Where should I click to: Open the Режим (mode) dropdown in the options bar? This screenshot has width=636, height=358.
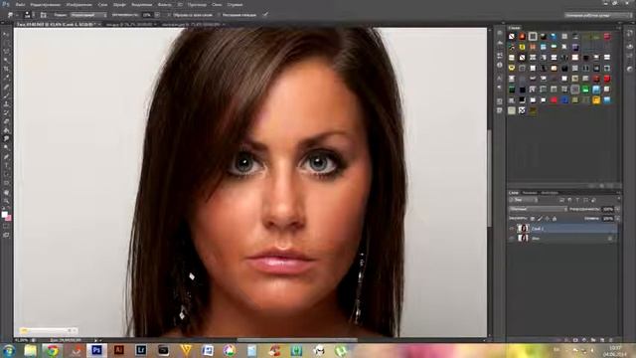[x=88, y=15]
